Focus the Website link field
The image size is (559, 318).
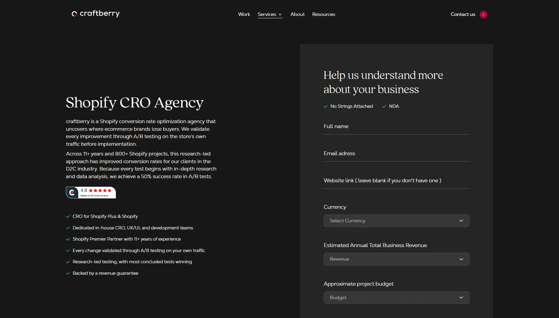click(x=397, y=181)
